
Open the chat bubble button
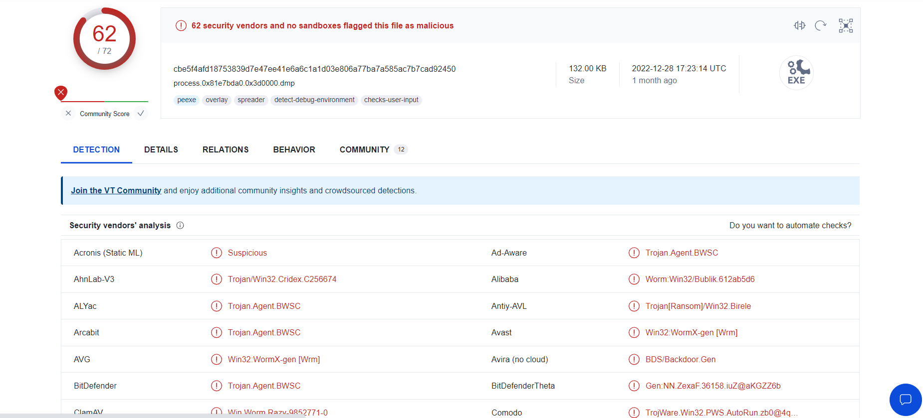pyautogui.click(x=906, y=400)
